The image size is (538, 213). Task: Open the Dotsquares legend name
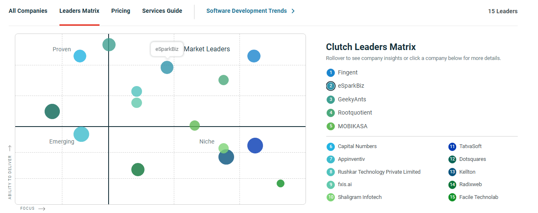click(473, 159)
